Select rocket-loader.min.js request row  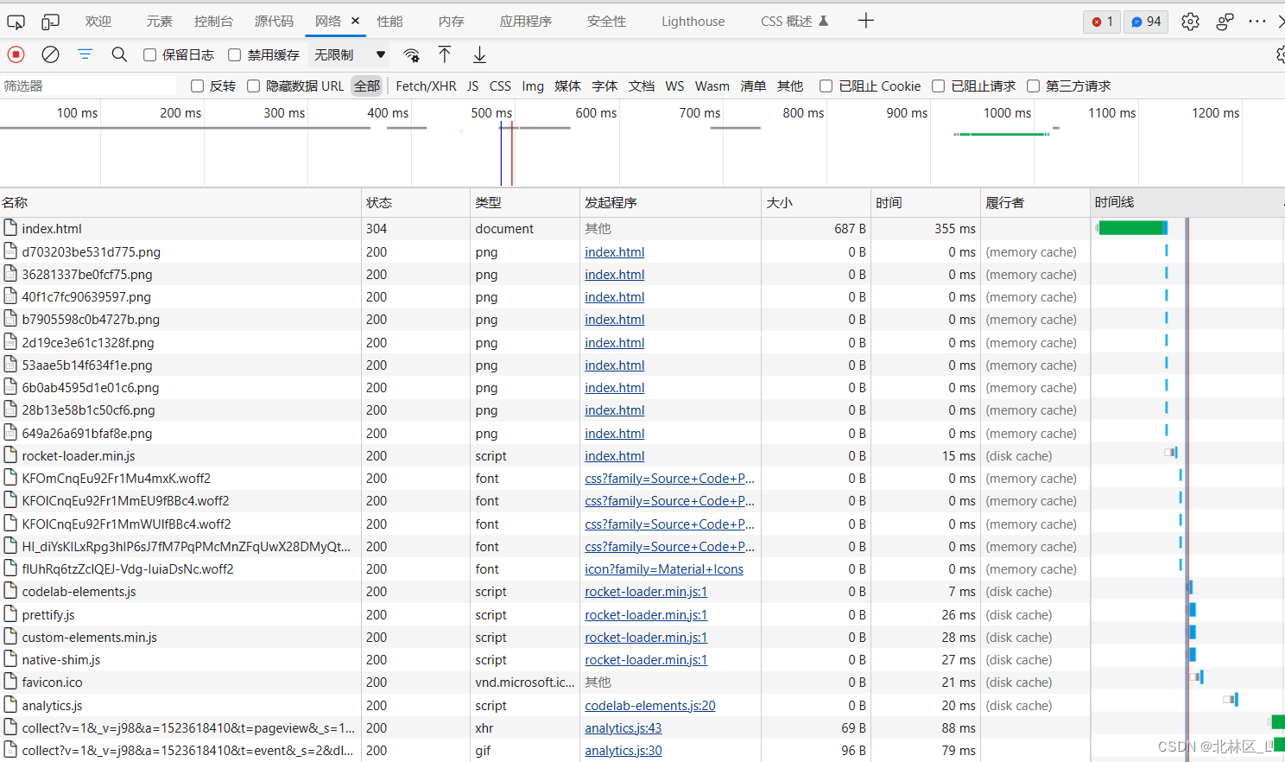click(545, 455)
